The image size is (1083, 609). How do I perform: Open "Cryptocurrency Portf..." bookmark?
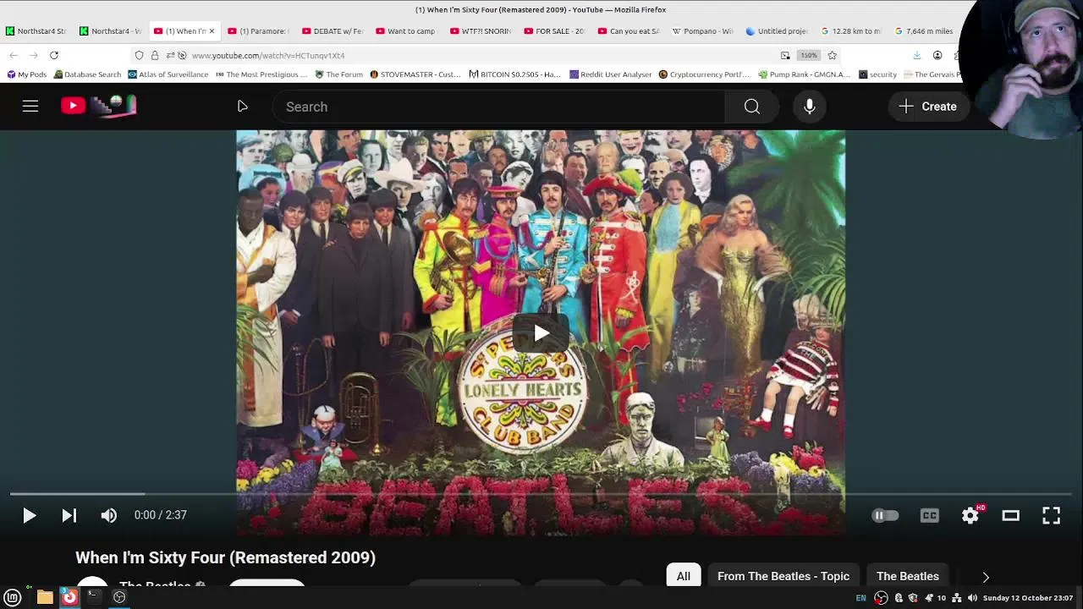tap(706, 74)
